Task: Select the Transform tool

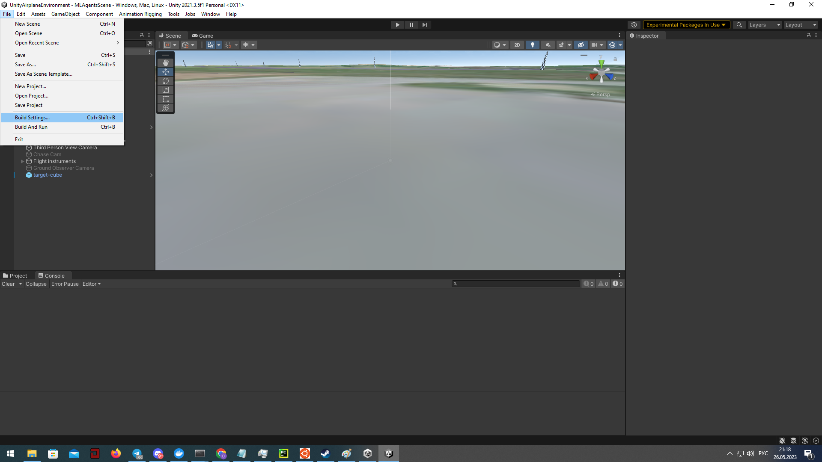Action: tap(166, 108)
